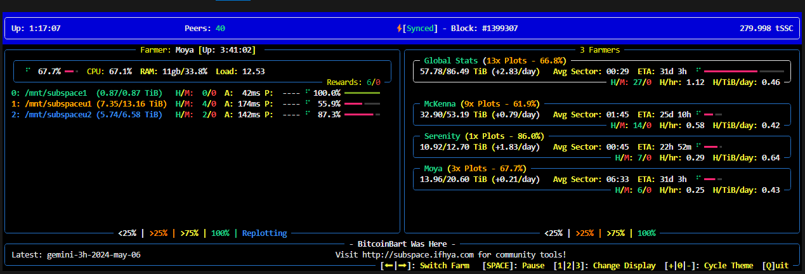Click H/TiB/day: 0.46 in Global Stats
The image size is (805, 274).
pos(747,82)
